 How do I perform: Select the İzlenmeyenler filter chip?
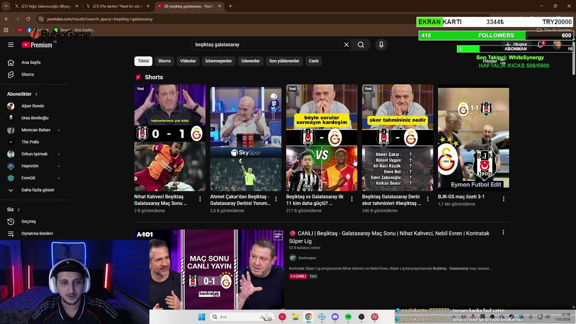tap(219, 61)
